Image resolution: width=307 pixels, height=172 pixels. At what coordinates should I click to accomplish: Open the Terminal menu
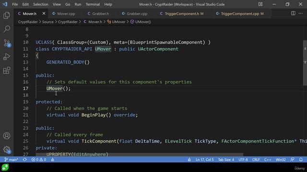93,4
